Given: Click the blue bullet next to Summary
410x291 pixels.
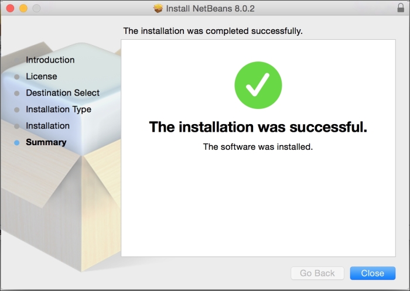Looking at the screenshot, I should click(x=17, y=143).
